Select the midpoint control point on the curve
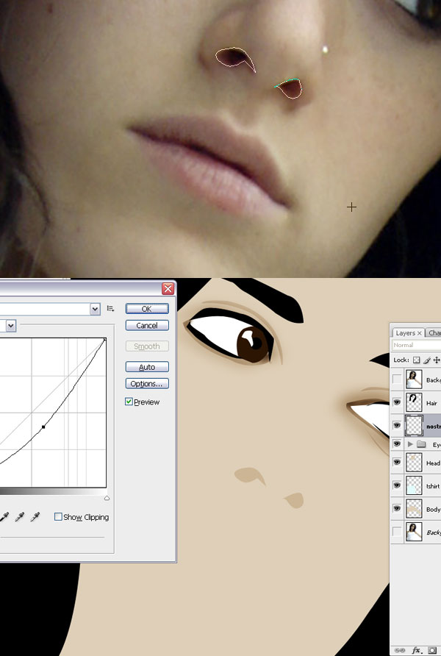Viewport: 441px width, 656px height. click(x=43, y=427)
